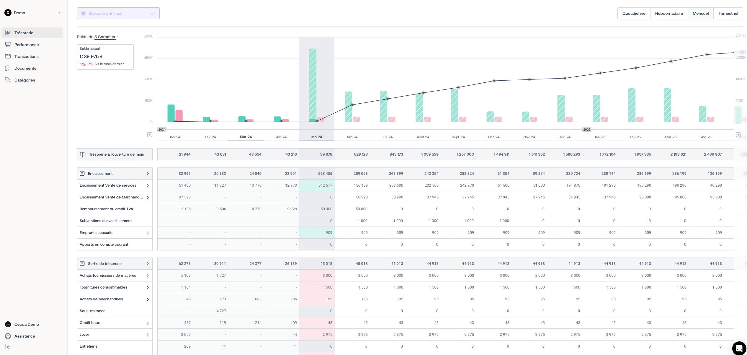
Task: Click the Apports en compte courant row label
Action: point(104,245)
